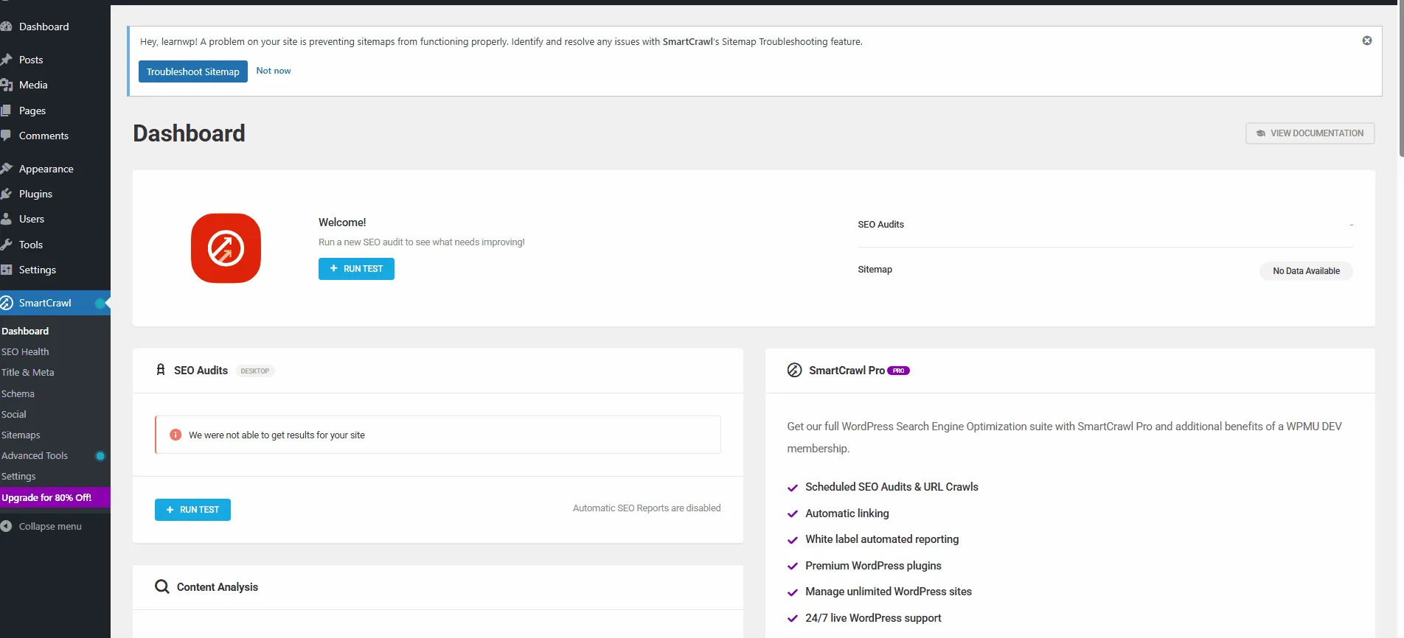This screenshot has height=638, width=1404.
Task: Dismiss the sitemap notice with close icon
Action: click(x=1366, y=41)
